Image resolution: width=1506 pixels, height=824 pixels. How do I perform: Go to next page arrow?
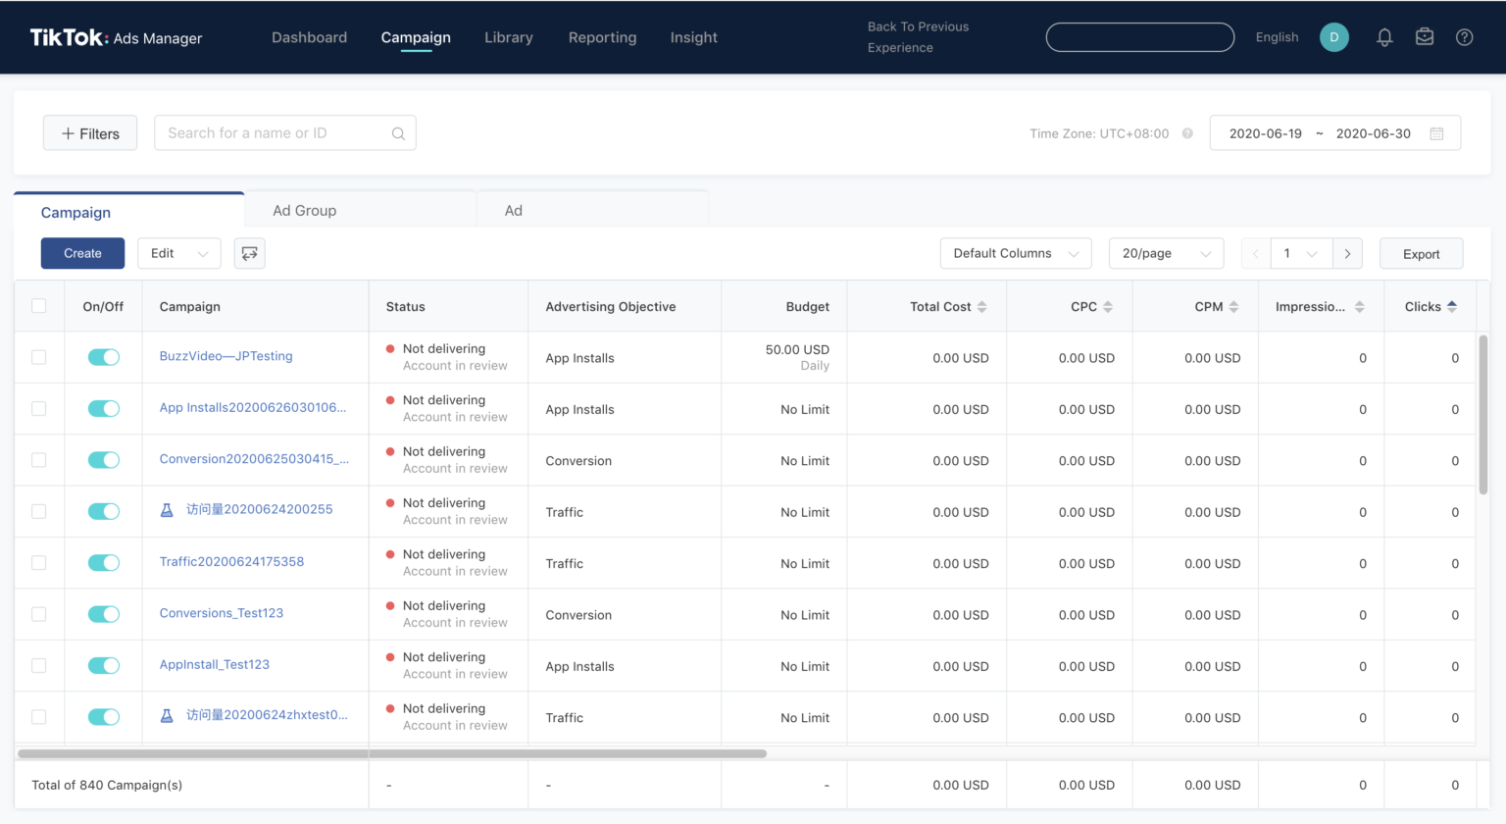tap(1347, 253)
